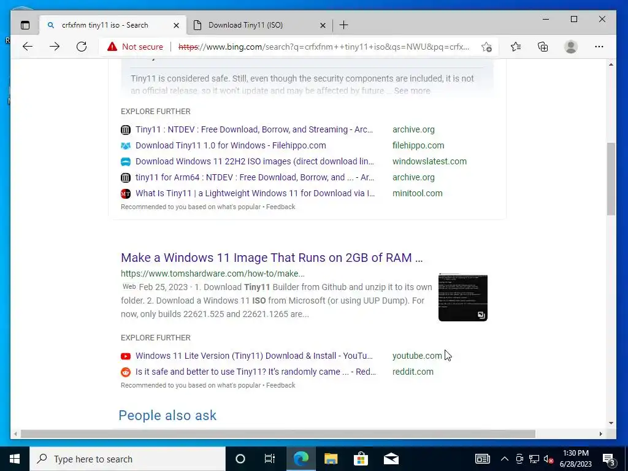628x471 pixels.
Task: Click the windowslatest.com domain text
Action: click(x=429, y=161)
